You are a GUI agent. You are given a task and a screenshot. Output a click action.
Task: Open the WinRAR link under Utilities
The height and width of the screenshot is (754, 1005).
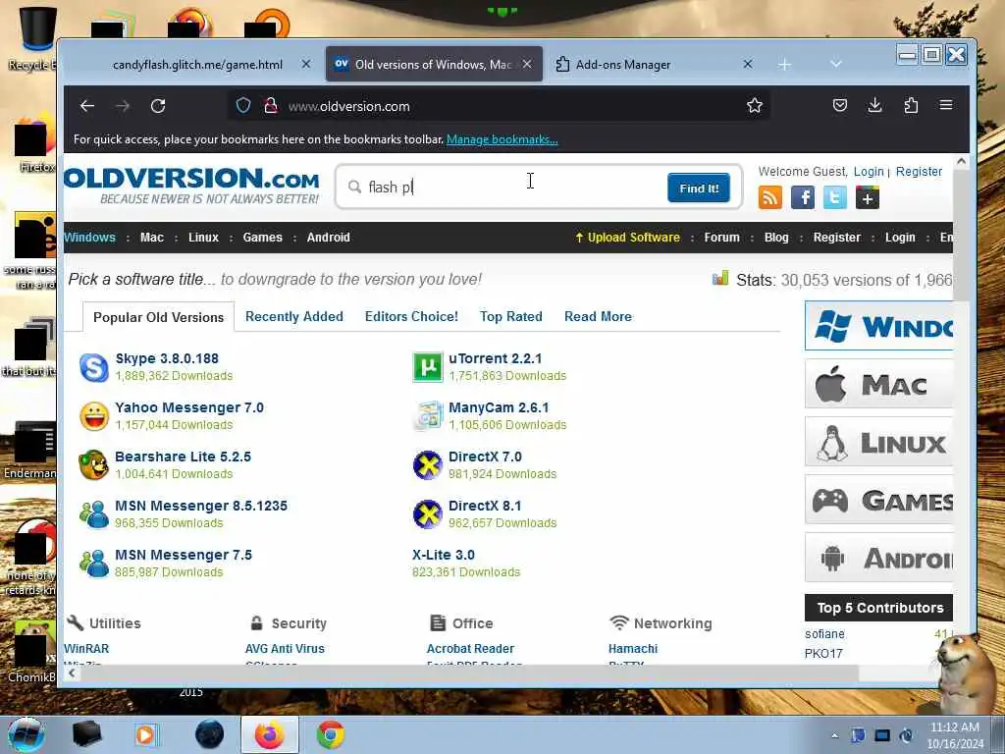pyautogui.click(x=86, y=648)
